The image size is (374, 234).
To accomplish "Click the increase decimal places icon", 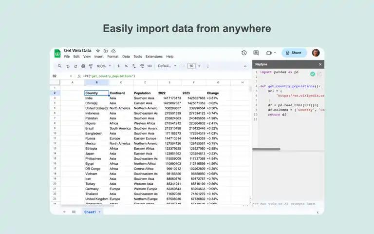I will pyautogui.click(x=142, y=66).
